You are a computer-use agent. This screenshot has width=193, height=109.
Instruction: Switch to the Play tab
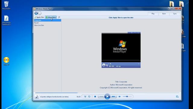coord(153,14)
